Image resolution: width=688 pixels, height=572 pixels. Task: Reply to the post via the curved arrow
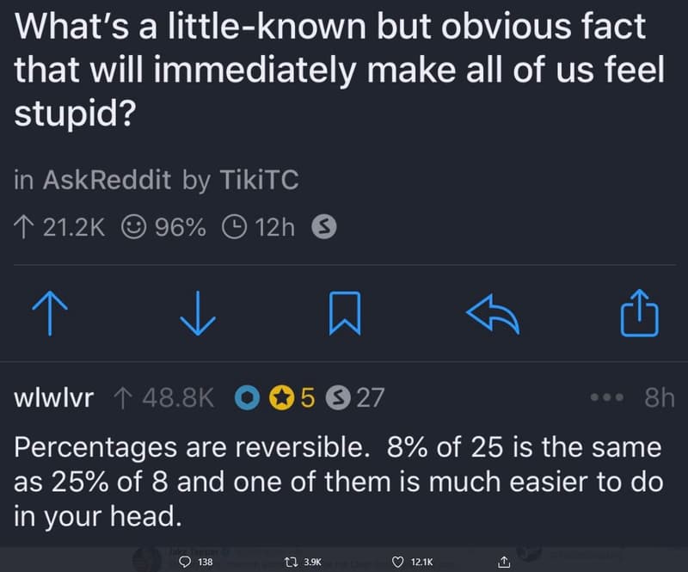491,314
